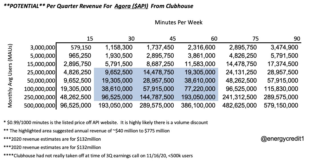Viewport: 309px width, 163px height.
Task: Click row label 3,000,000
Action: point(43,47)
